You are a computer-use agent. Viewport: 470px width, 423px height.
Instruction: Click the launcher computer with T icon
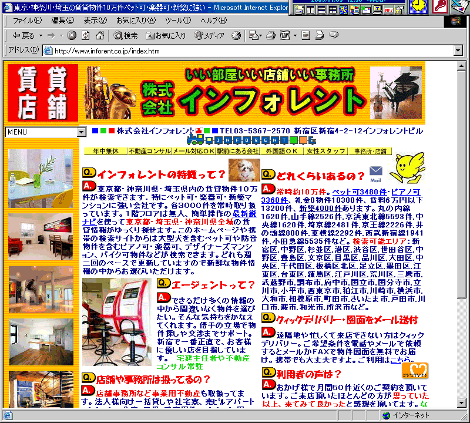tap(377, 10)
